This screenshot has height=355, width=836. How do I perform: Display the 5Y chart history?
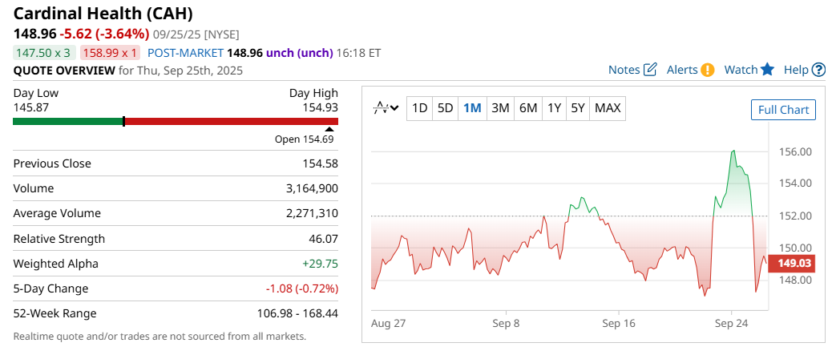coord(578,108)
